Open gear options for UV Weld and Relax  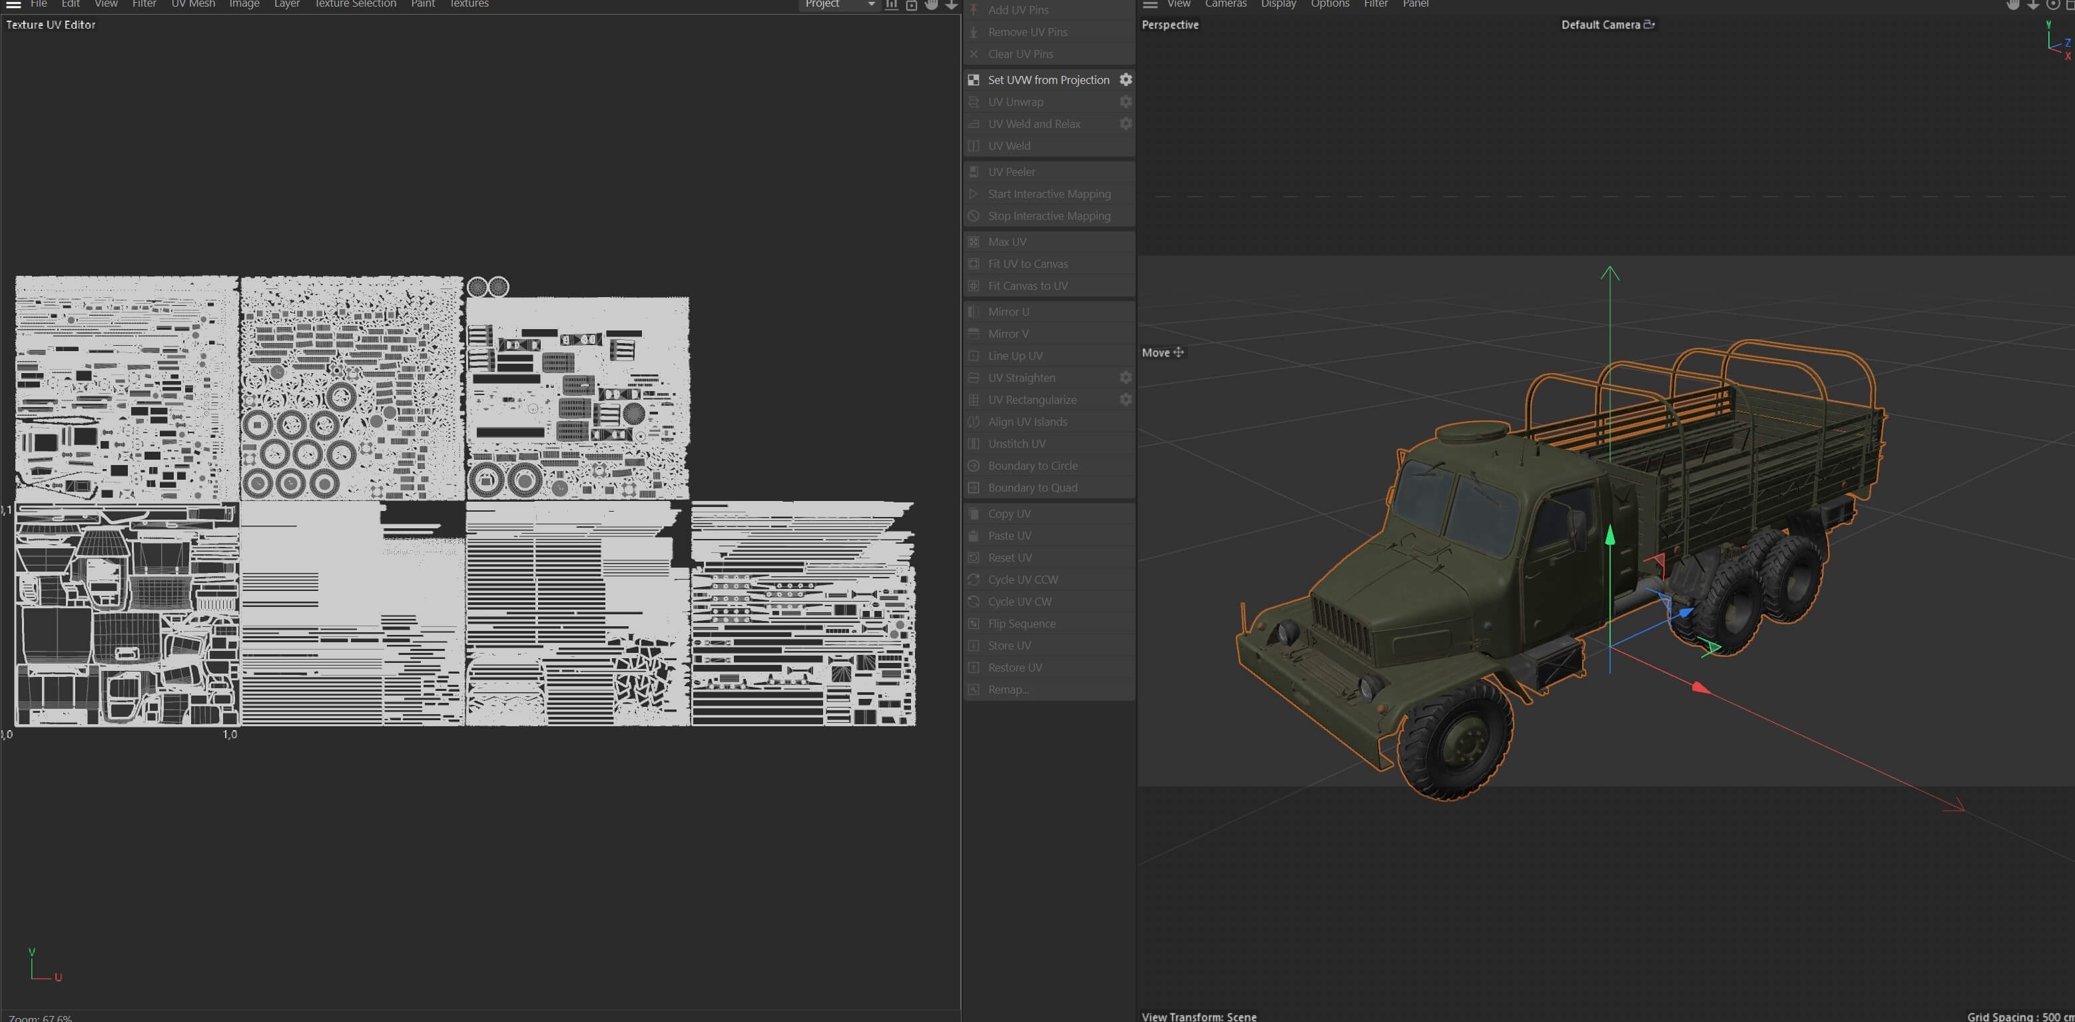tap(1125, 123)
